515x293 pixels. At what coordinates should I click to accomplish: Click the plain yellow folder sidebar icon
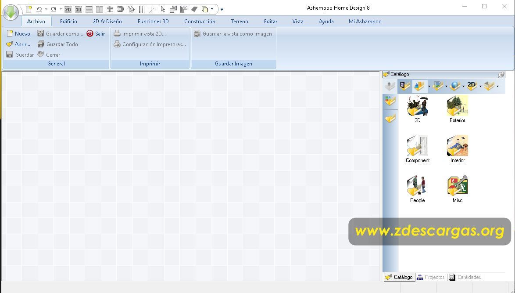pyautogui.click(x=390, y=118)
